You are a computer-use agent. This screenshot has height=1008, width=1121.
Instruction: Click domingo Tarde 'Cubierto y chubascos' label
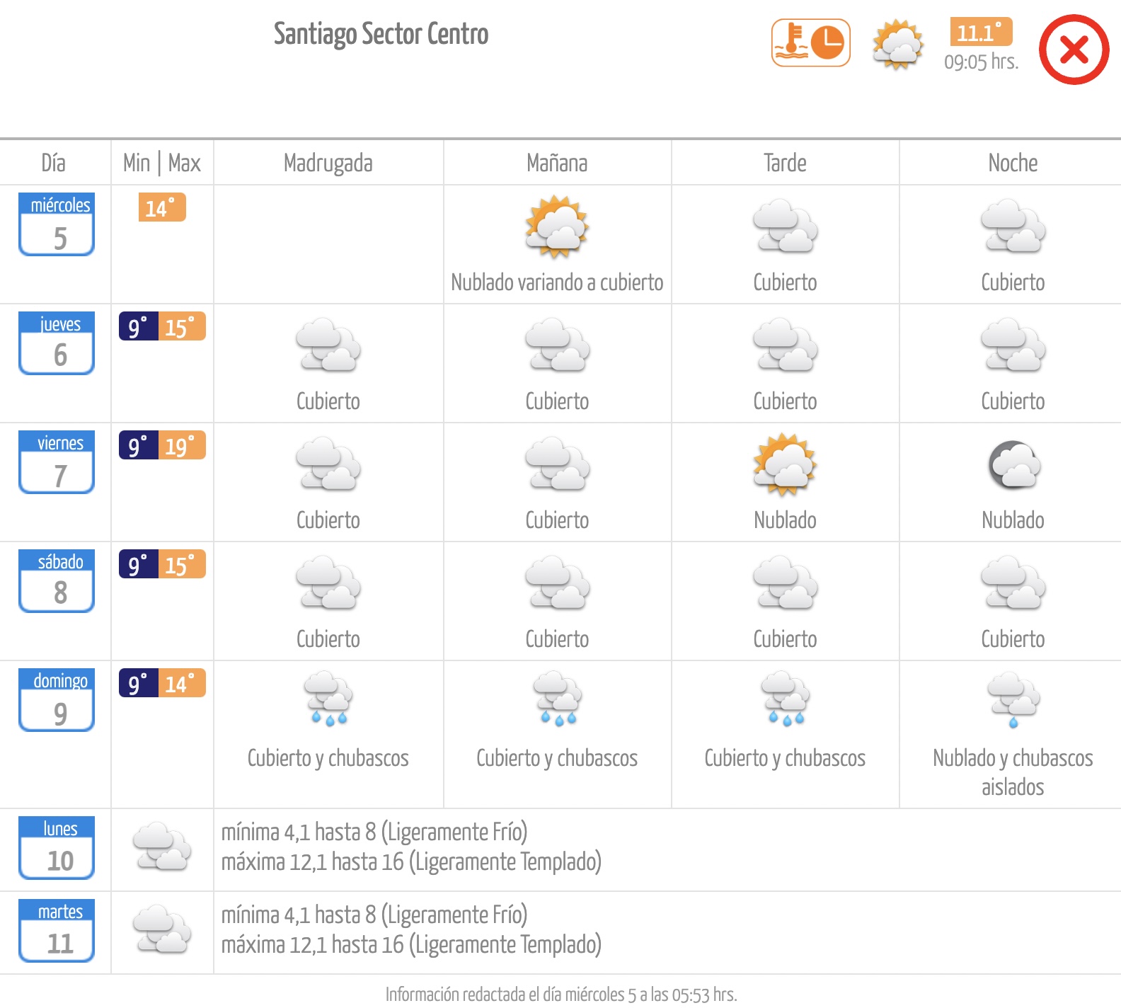tap(785, 758)
